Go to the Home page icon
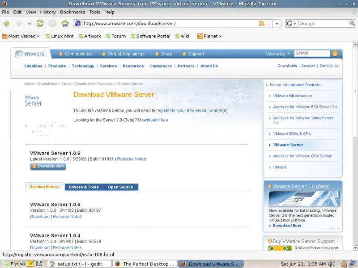 65,23
